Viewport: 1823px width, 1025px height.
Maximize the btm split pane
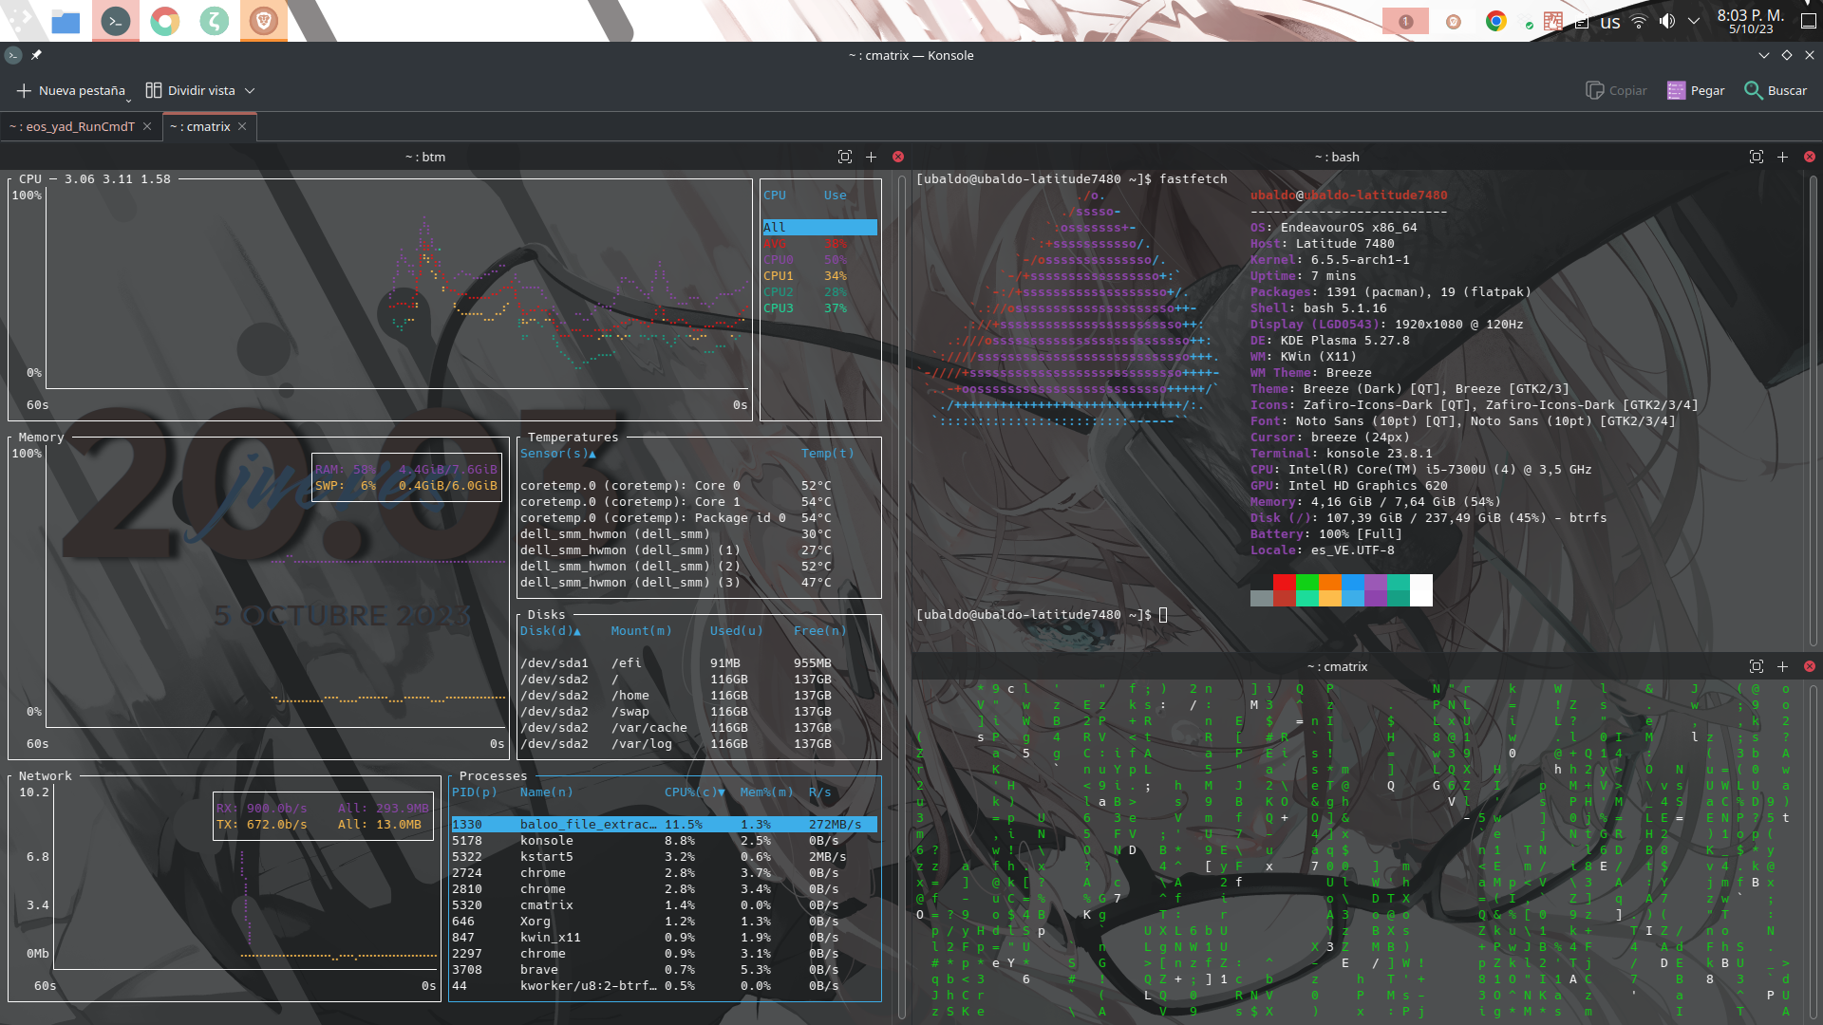(x=845, y=157)
